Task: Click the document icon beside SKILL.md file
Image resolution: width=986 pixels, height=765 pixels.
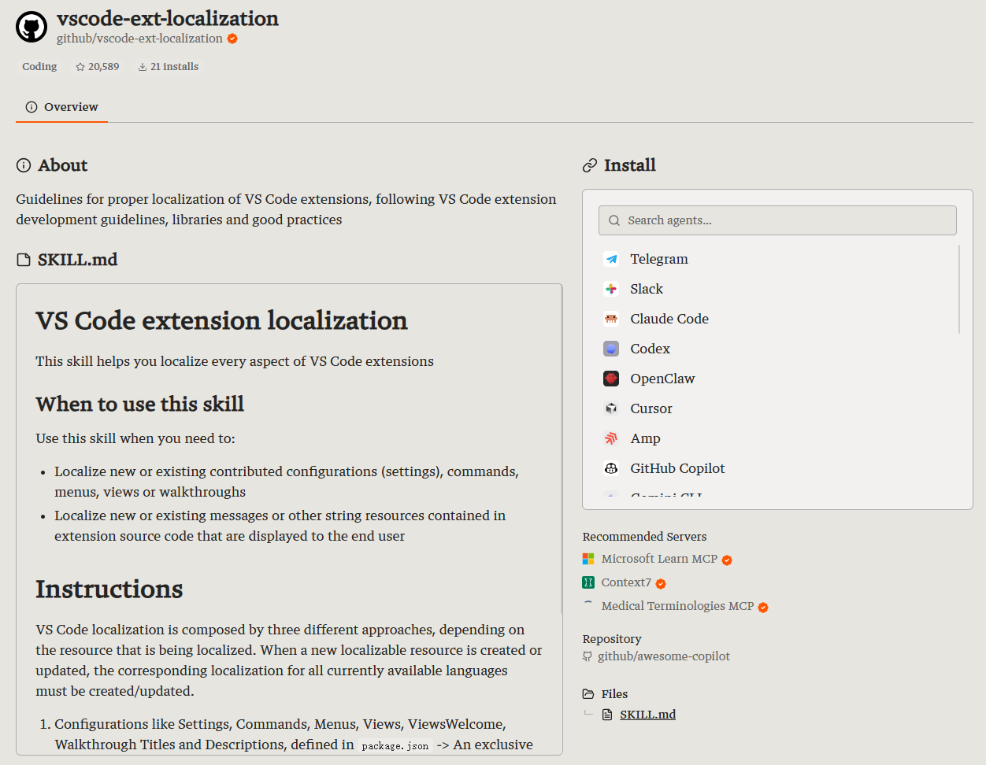Action: 607,715
